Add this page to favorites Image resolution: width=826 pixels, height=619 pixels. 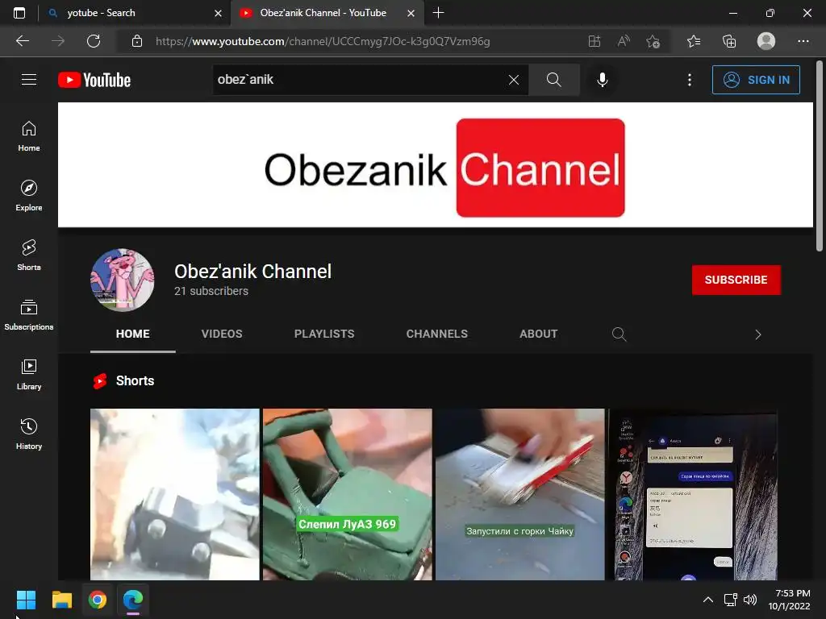(653, 41)
